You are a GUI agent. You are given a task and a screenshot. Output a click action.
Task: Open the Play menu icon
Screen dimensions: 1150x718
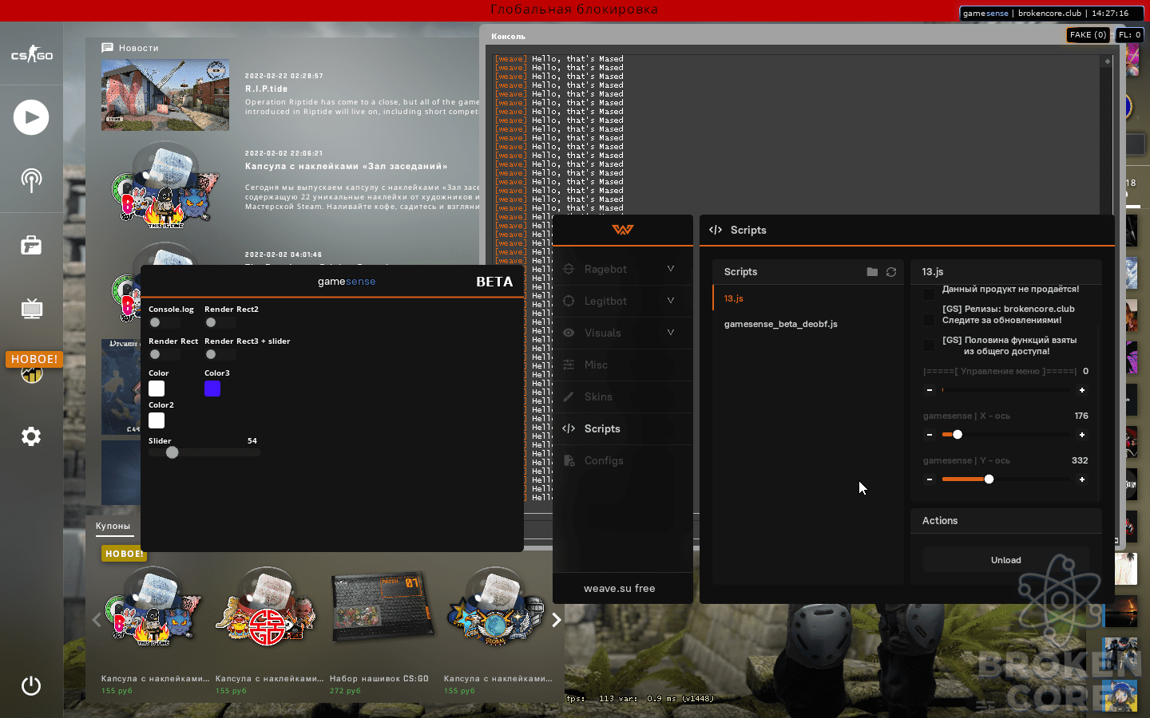point(31,117)
